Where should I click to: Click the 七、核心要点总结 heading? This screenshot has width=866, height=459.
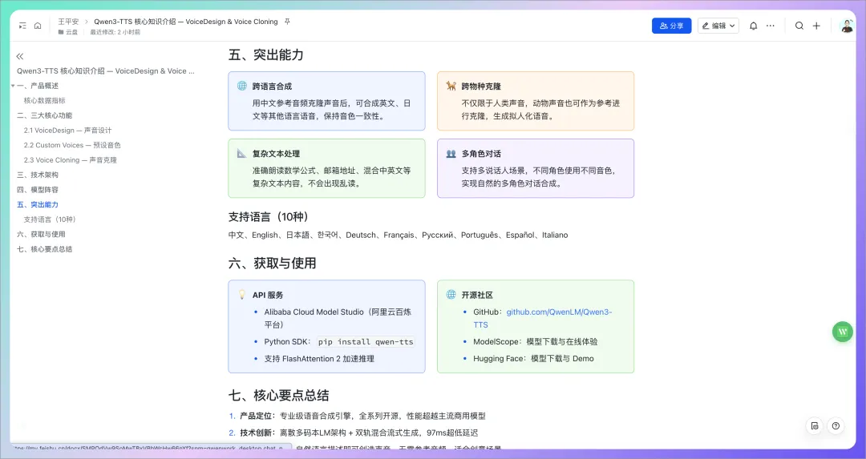(x=278, y=396)
